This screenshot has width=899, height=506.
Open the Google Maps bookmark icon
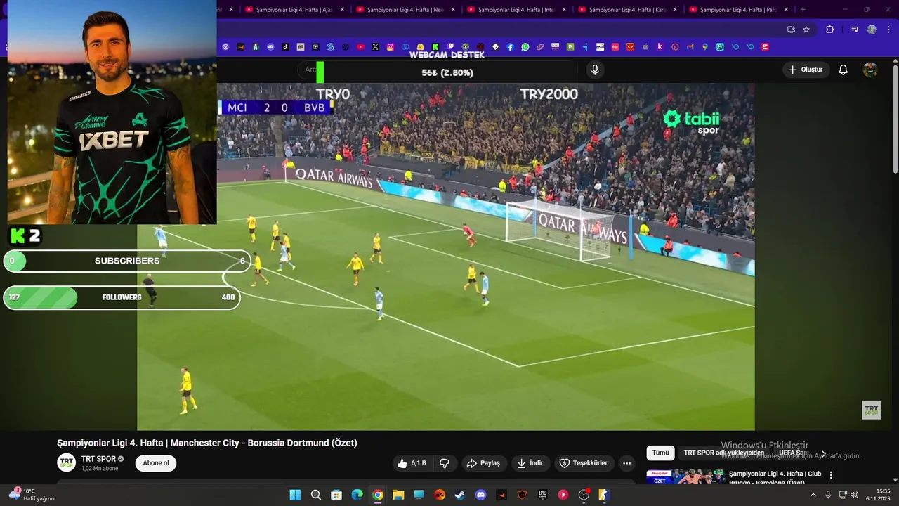pyautogui.click(x=705, y=47)
